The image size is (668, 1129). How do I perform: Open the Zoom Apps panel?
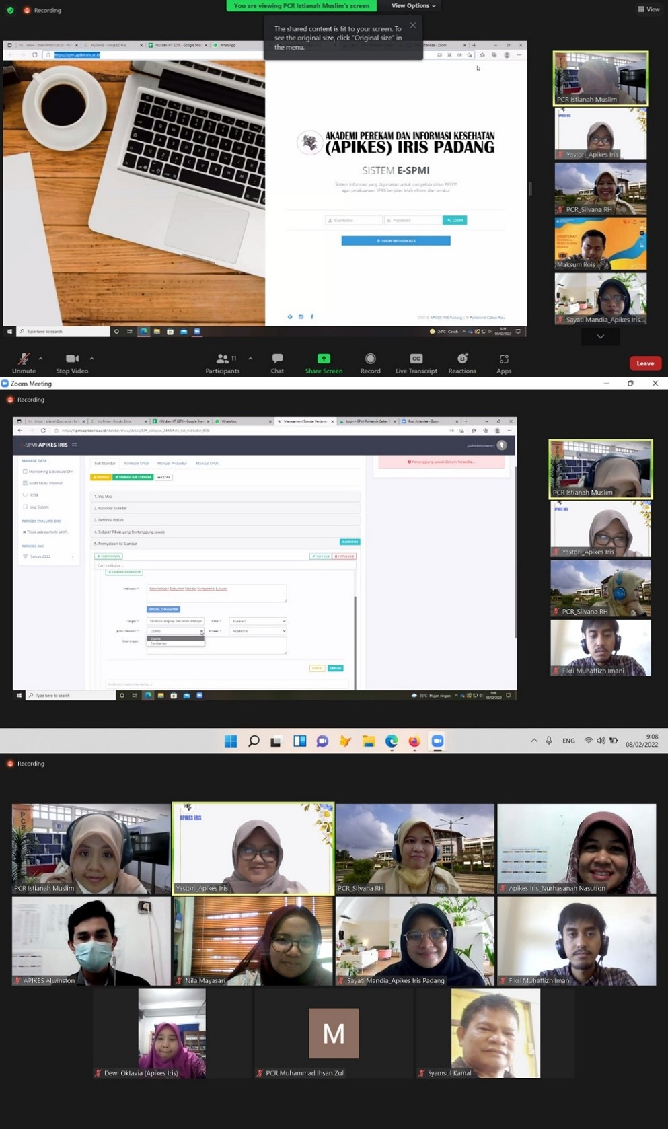[x=504, y=363]
